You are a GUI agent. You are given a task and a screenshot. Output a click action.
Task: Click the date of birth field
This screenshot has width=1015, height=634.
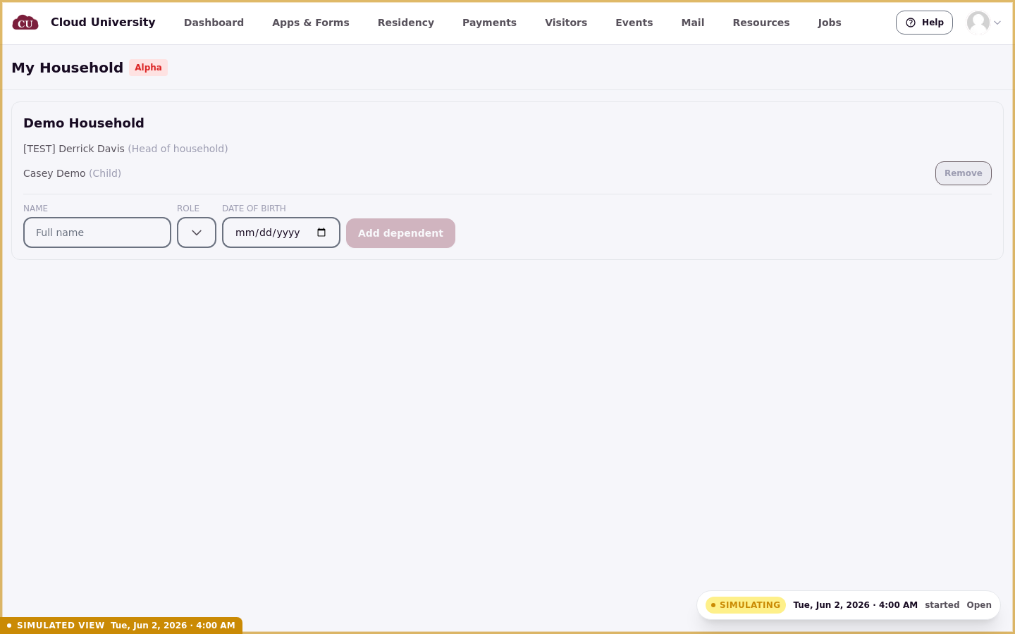tap(281, 232)
